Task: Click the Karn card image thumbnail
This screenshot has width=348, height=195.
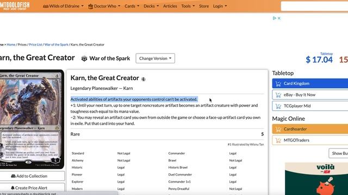Action: pyautogui.click(x=32, y=119)
